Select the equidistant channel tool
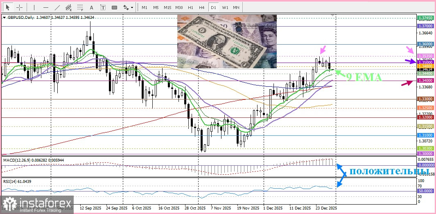Screen dimensions: 436x214 coord(68,7)
